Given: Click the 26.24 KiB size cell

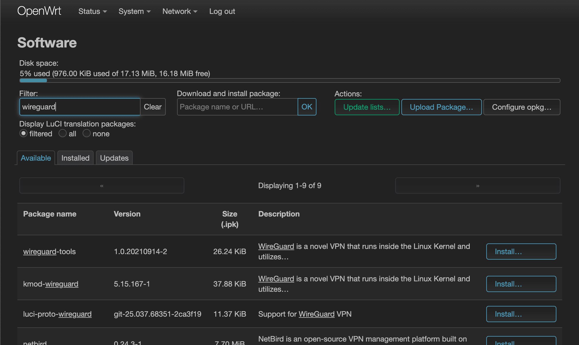Looking at the screenshot, I should point(230,252).
